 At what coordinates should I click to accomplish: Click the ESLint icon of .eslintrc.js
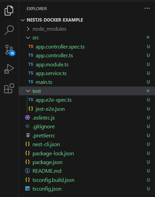(x=28, y=118)
